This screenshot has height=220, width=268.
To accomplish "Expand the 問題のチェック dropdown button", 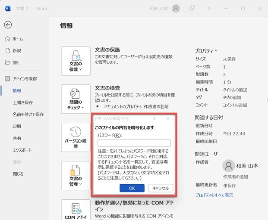I will [76, 99].
